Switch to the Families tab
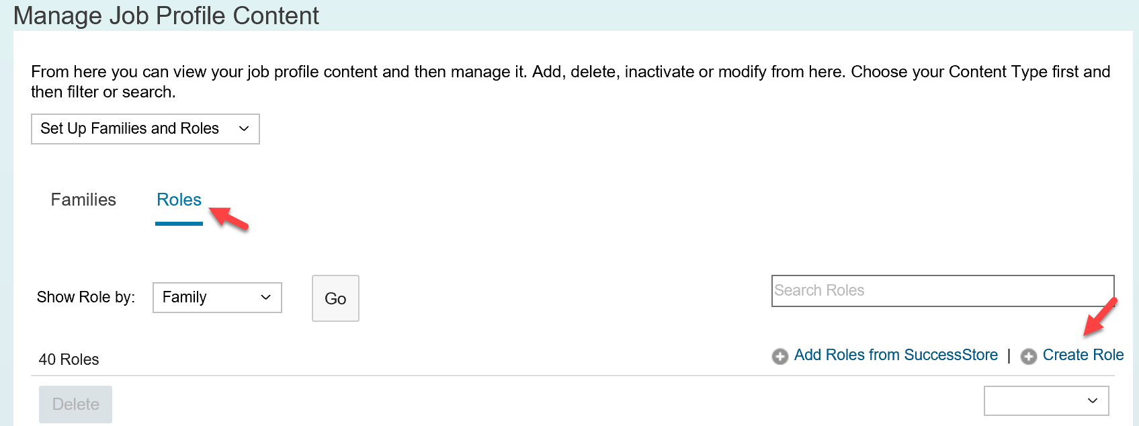 [83, 200]
